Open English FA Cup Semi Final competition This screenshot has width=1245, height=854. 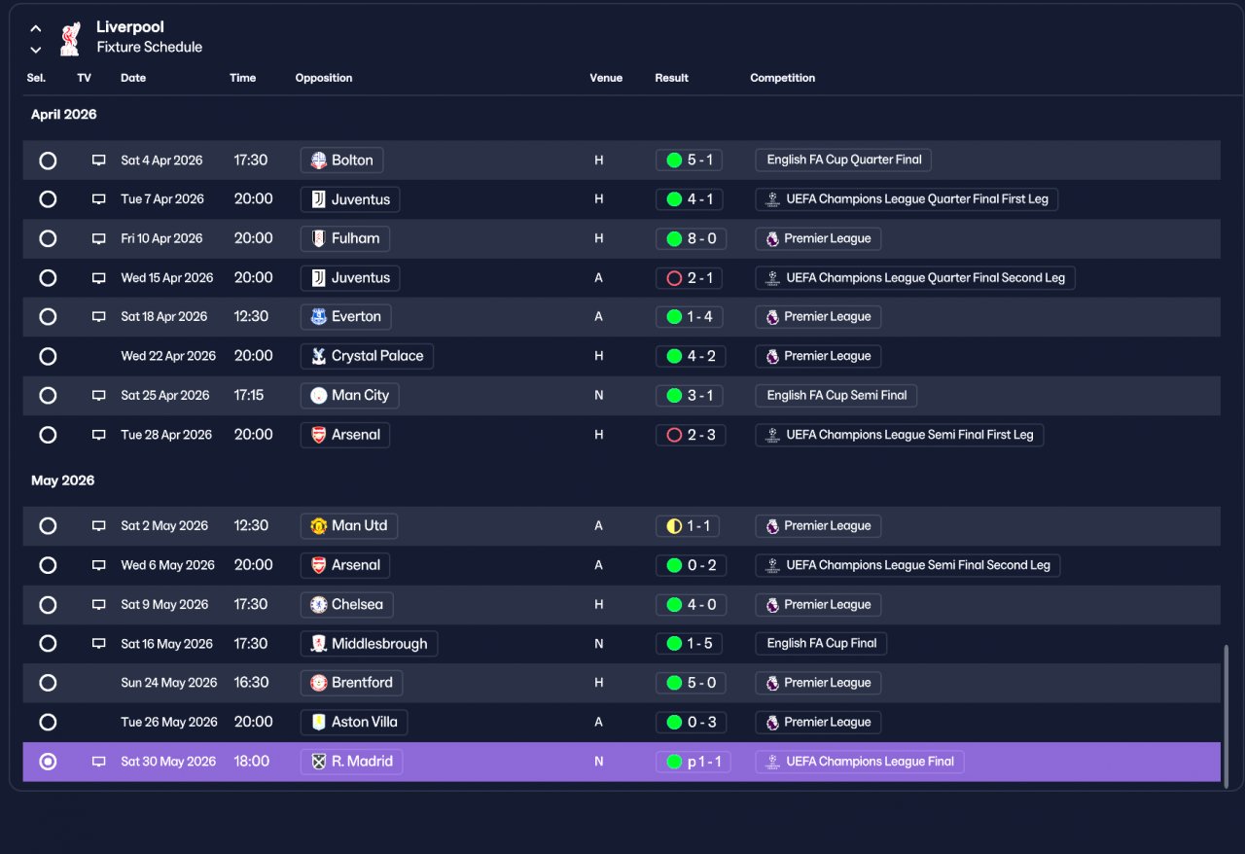836,396
